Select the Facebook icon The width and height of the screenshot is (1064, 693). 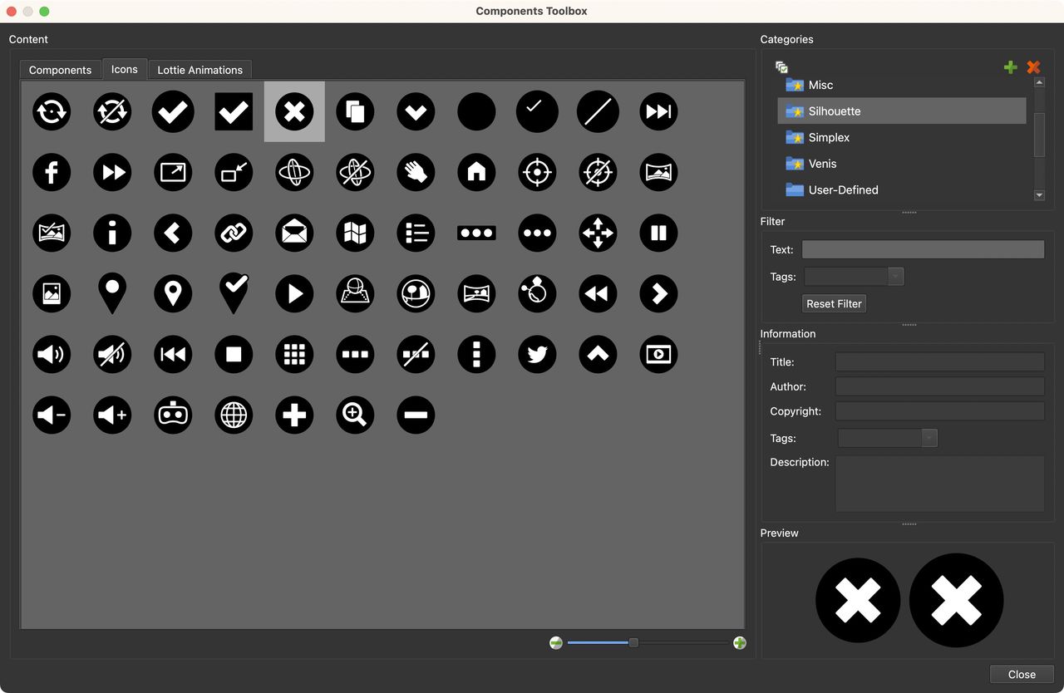(52, 172)
